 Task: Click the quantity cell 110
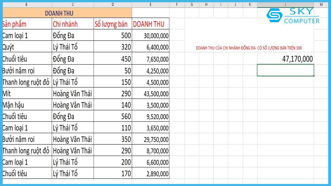tap(113, 128)
